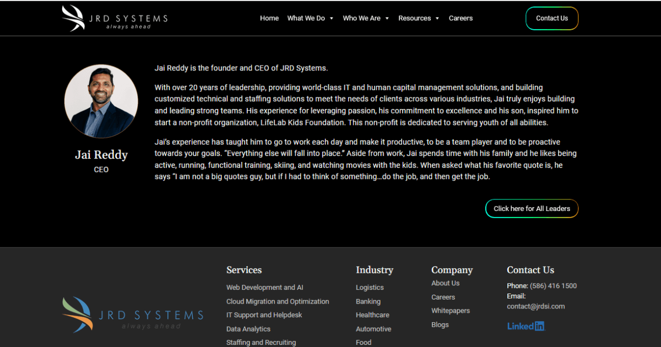Image resolution: width=661 pixels, height=347 pixels.
Task: Click the Contact Us button
Action: click(551, 18)
